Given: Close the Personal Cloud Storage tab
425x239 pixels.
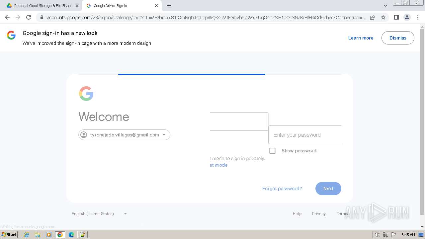Looking at the screenshot, I should click(77, 6).
